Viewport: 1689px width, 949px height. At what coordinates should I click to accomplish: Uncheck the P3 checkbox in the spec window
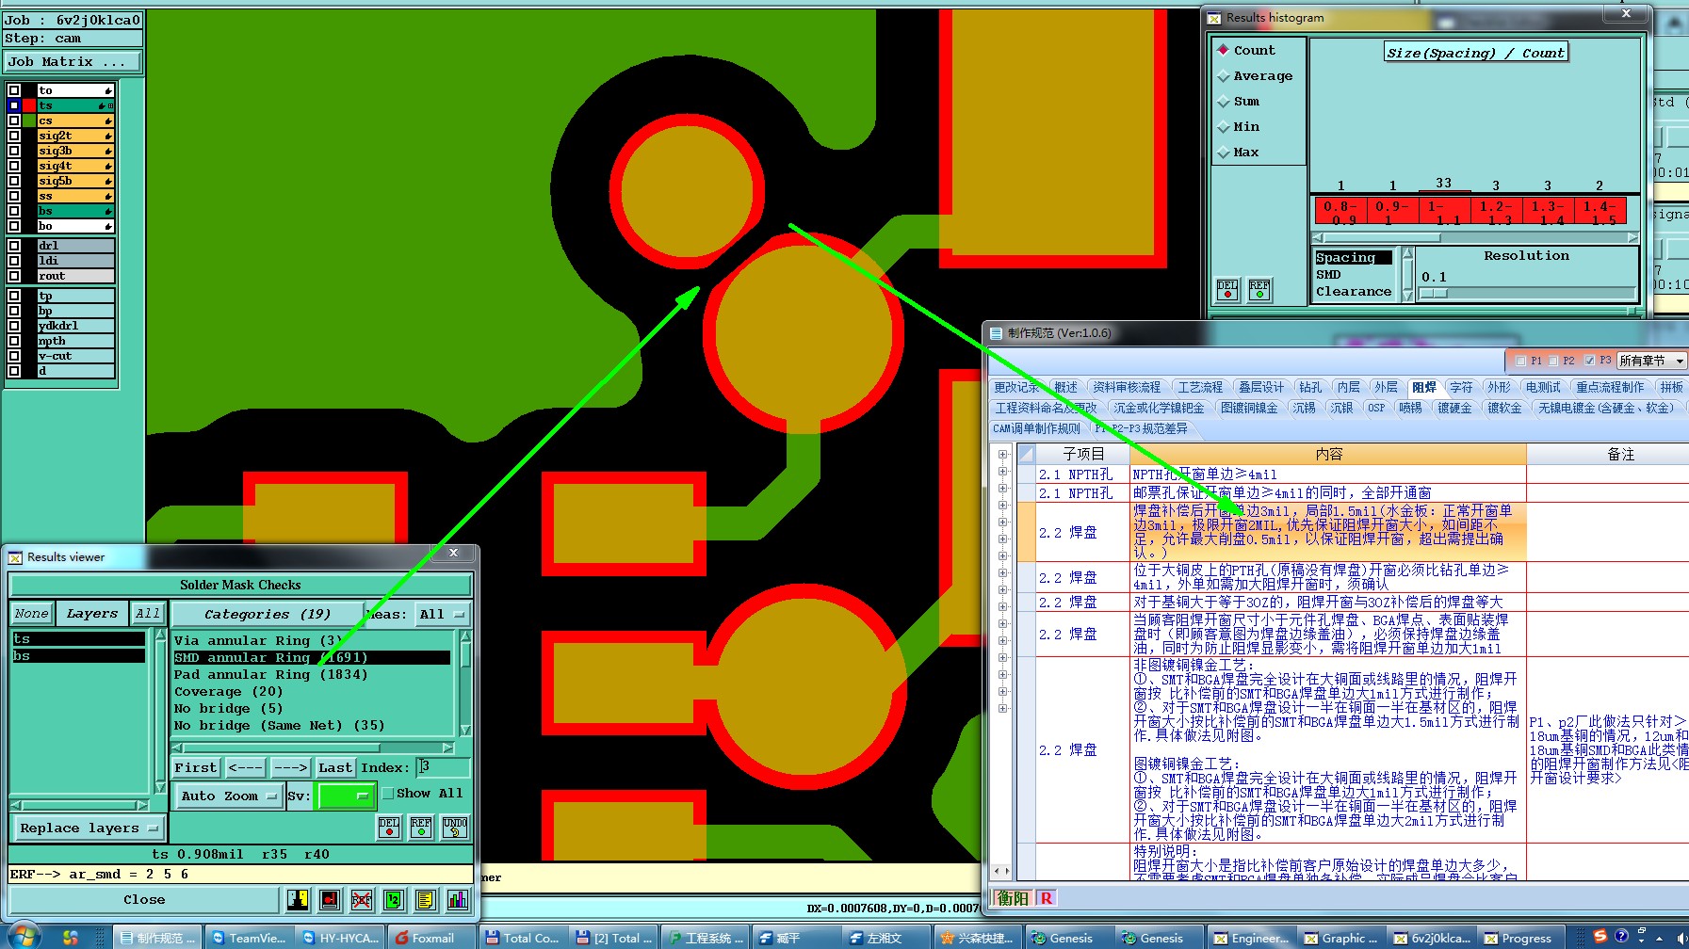(1589, 361)
